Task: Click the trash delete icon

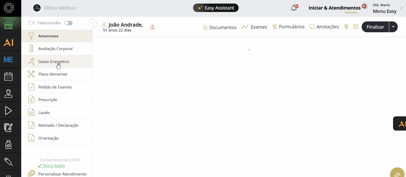Action: click(346, 27)
